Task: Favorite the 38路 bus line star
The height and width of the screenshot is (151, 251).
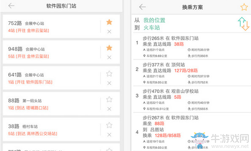Action: point(109,125)
